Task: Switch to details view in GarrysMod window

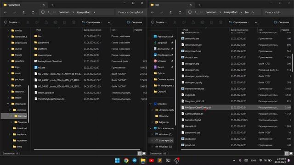Action: pyautogui.click(x=140, y=154)
